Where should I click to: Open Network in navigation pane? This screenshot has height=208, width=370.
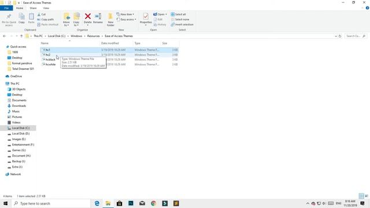[x=16, y=174]
